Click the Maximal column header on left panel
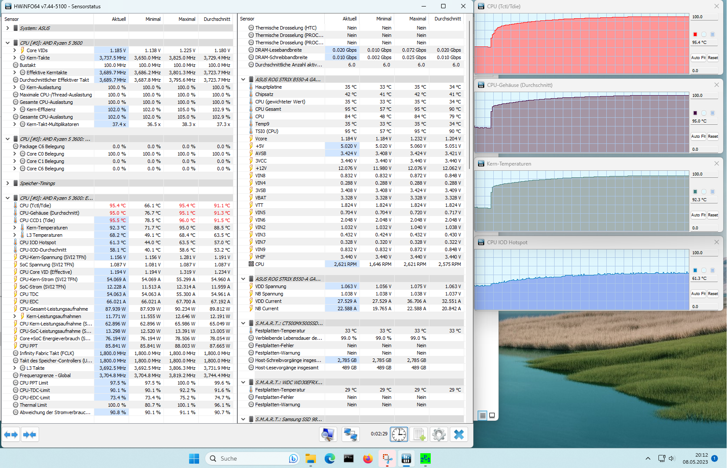Image resolution: width=728 pixels, height=468 pixels. [x=187, y=19]
